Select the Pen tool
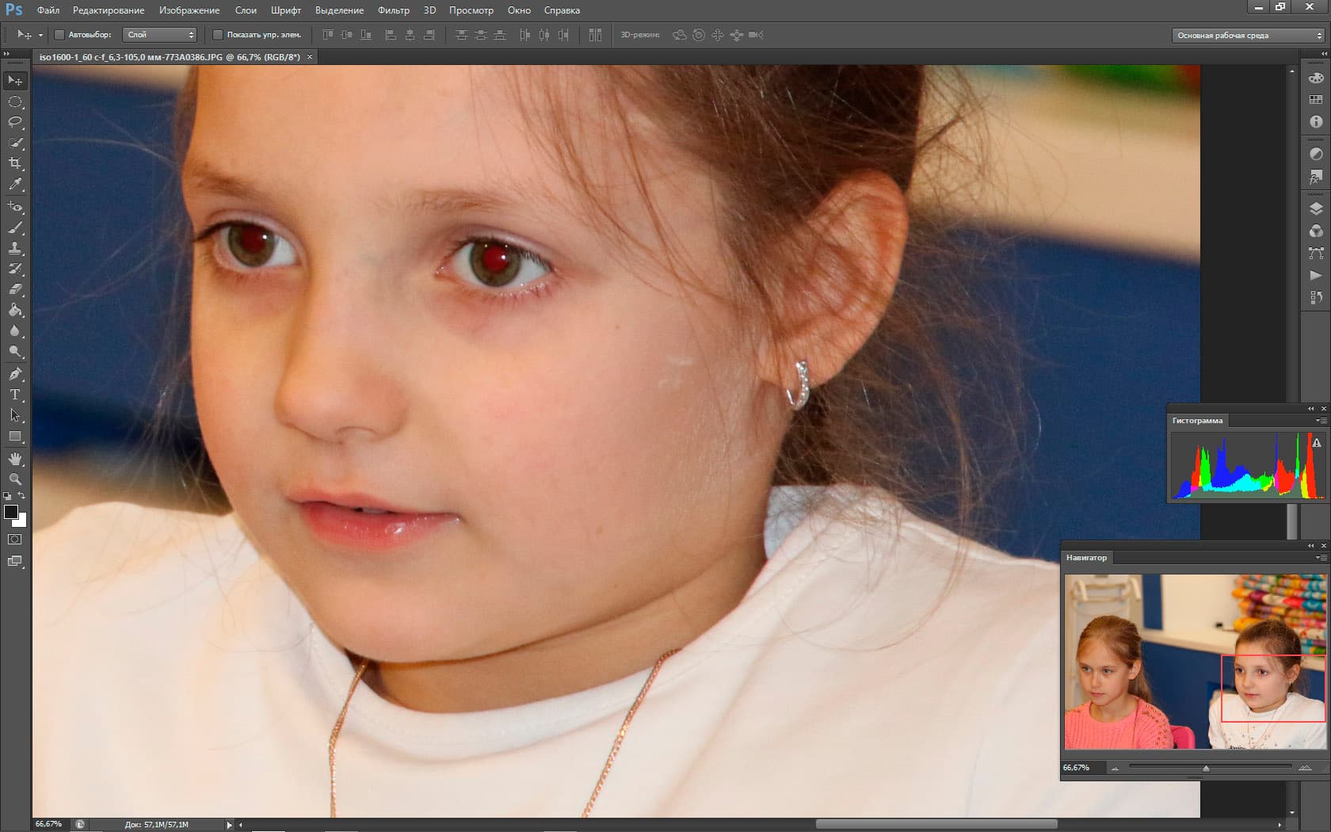Image resolution: width=1331 pixels, height=832 pixels. [15, 374]
